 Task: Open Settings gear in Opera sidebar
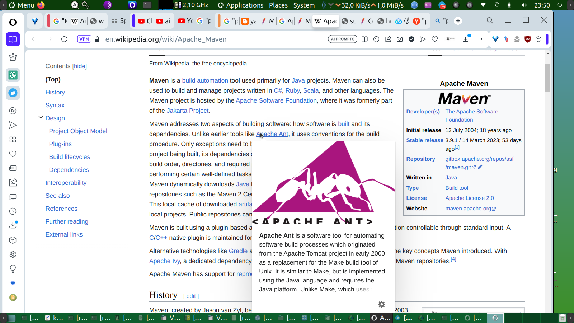click(x=13, y=254)
